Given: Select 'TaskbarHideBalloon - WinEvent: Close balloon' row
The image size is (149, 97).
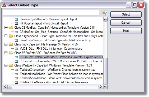Looking at the screenshot, I should 61,74.
